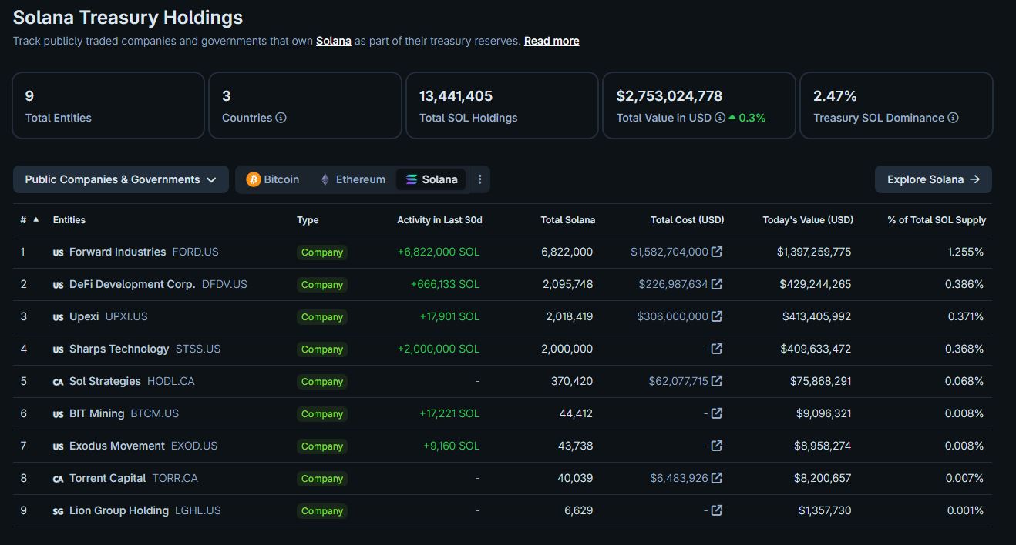1016x545 pixels.
Task: Expand Public Companies & Governments dropdown
Action: [121, 179]
